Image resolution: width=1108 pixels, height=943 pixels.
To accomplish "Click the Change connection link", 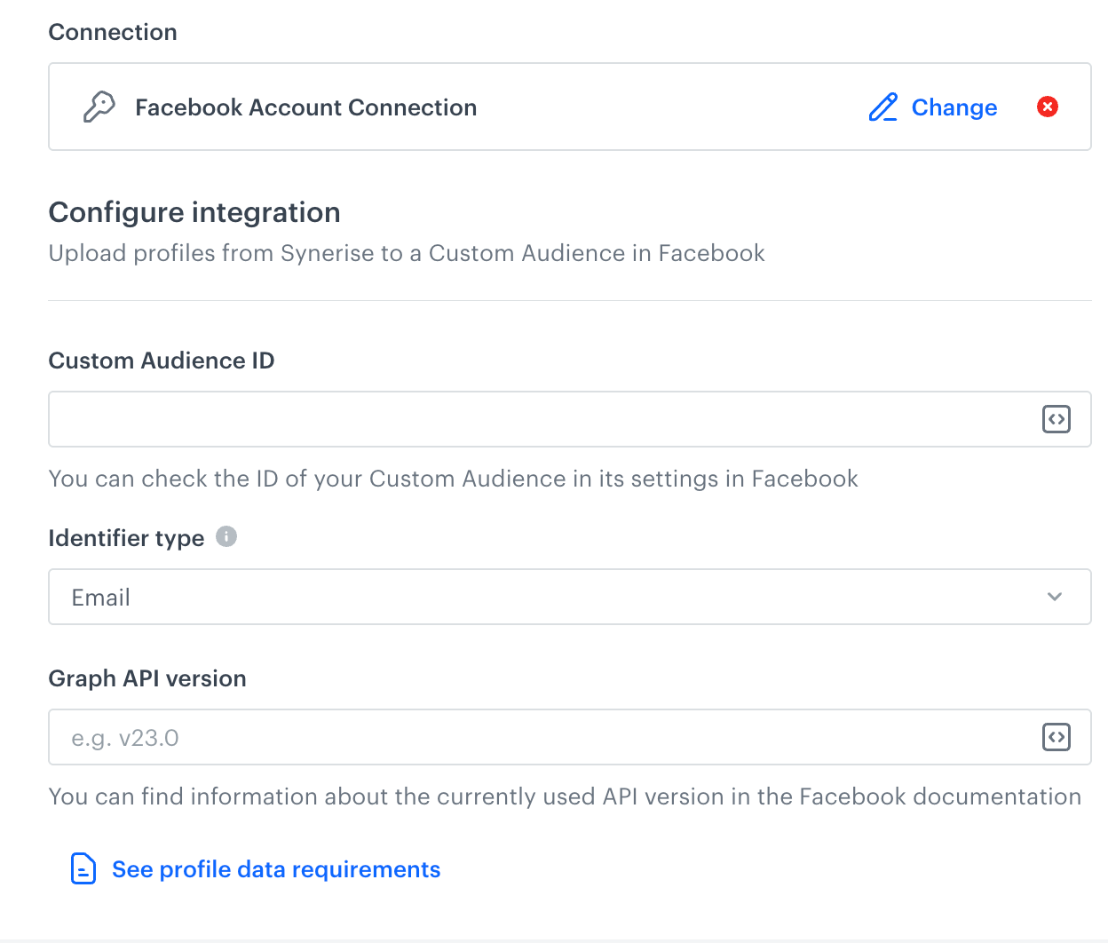I will 954,107.
